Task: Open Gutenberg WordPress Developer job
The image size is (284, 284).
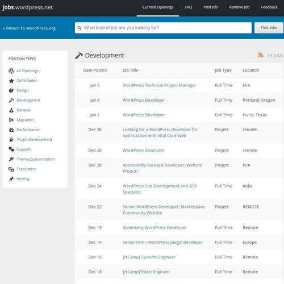Action: coord(154,228)
